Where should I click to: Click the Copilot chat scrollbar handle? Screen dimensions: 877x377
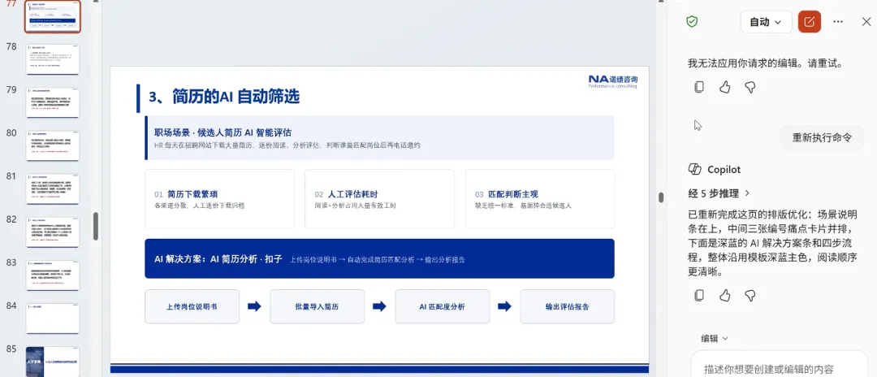(660, 197)
